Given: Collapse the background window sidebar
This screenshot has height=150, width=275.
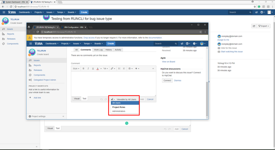Looking at the screenshot, I should click(36, 147).
